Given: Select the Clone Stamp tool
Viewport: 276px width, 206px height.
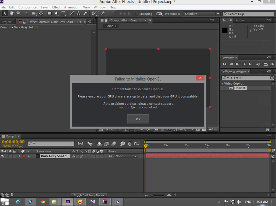Looking at the screenshot, I should (78, 13).
